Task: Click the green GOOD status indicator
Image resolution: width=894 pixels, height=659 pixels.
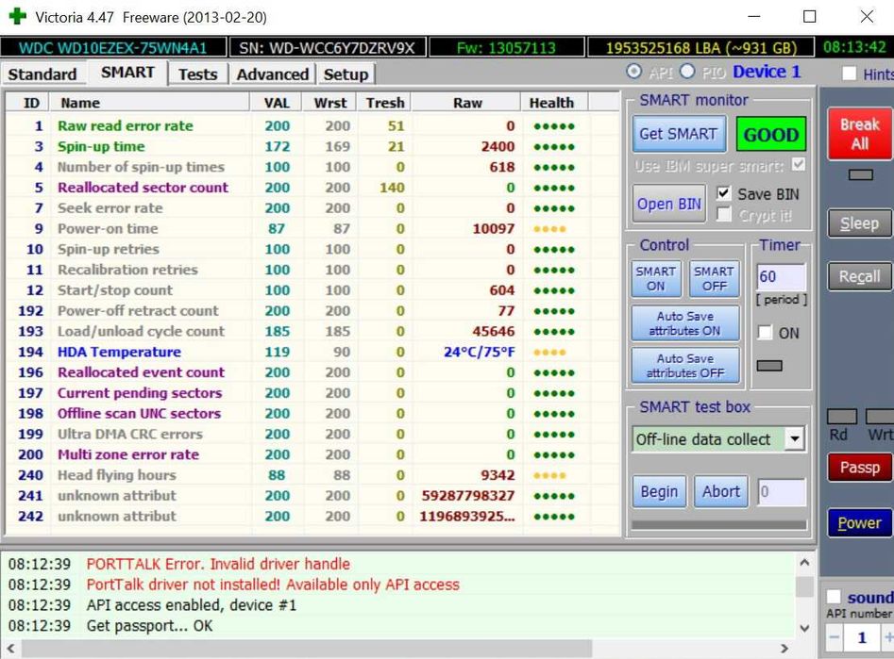Action: pyautogui.click(x=771, y=135)
